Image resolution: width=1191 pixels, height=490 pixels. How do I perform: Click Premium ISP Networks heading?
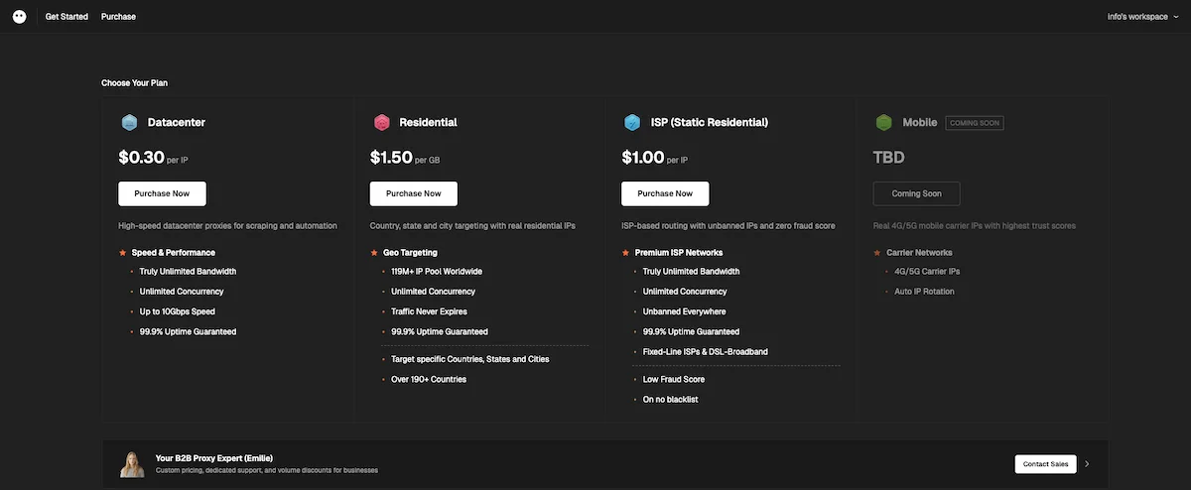[x=679, y=253]
